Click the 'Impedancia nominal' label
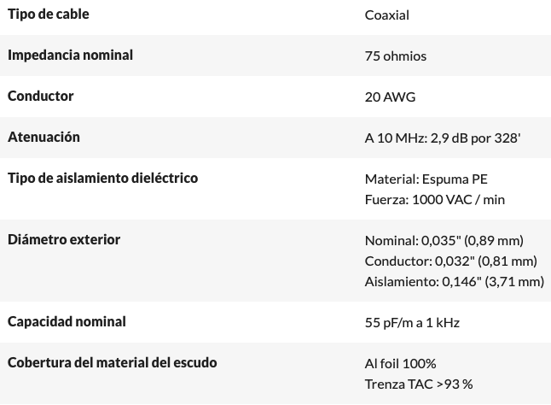This screenshot has width=551, height=405. click(70, 56)
